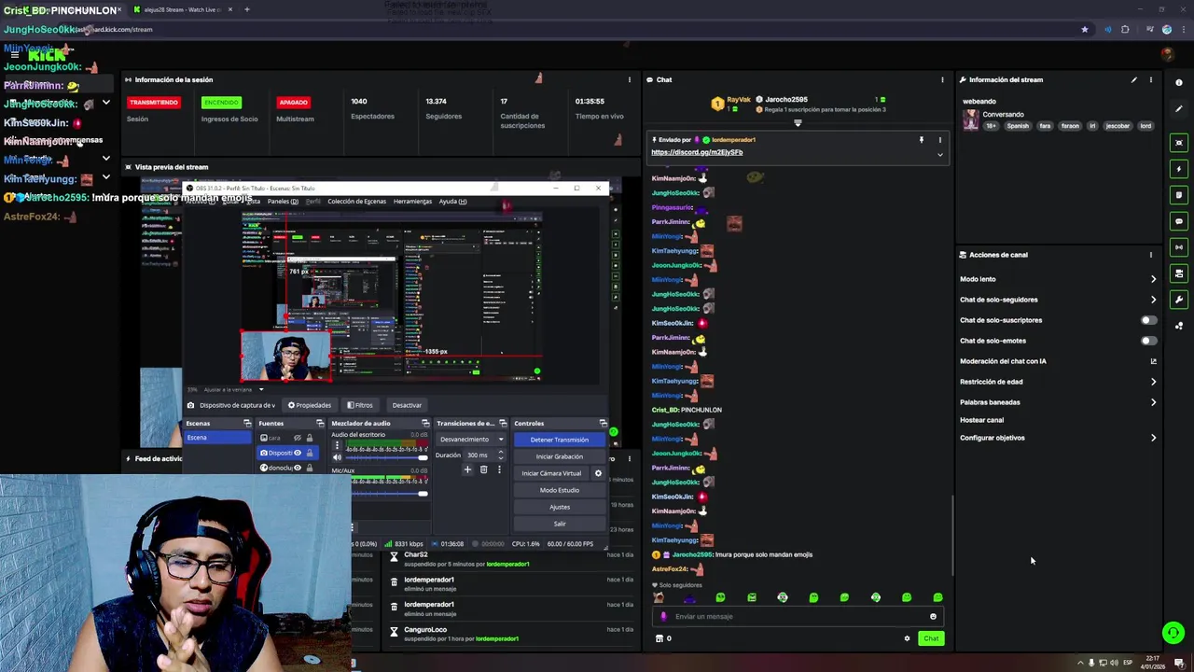Open the external link for Moderación del chat con IA
1194x672 pixels.
coord(1153,361)
